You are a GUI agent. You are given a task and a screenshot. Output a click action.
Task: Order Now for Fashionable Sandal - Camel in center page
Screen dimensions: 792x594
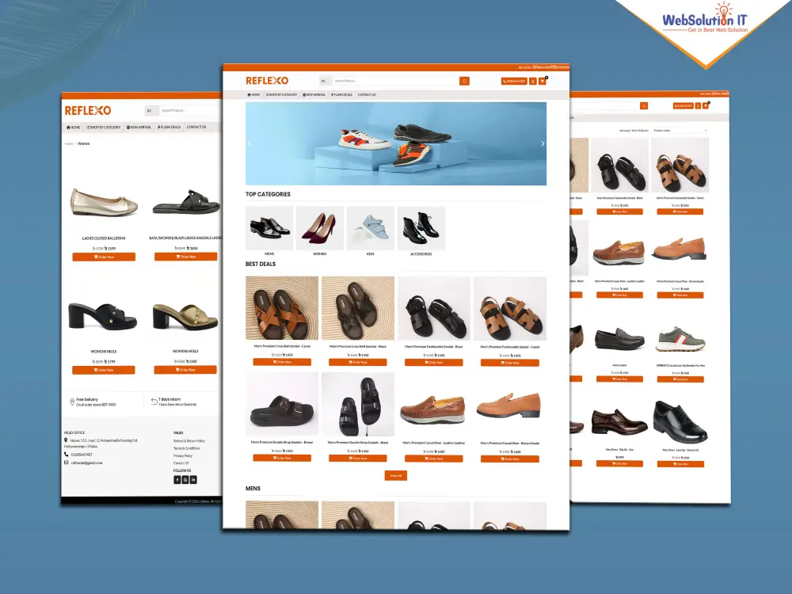pos(509,362)
